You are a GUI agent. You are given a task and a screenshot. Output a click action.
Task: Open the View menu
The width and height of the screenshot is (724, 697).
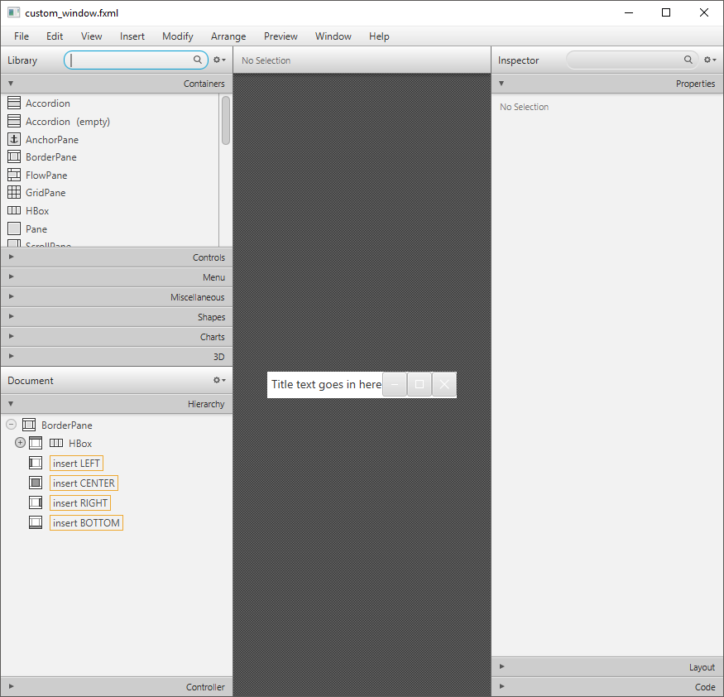[x=91, y=36]
